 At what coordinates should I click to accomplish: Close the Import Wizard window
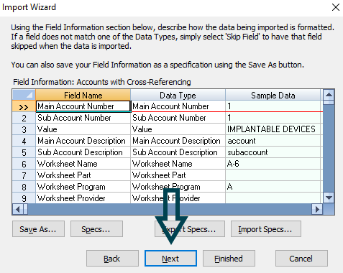tap(336, 7)
